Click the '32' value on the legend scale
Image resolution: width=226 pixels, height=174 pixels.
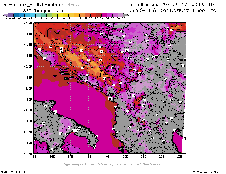[x=124, y=18]
